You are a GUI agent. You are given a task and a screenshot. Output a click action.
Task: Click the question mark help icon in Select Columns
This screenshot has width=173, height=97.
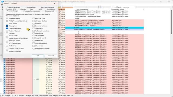pyautogui.click(x=47, y=4)
